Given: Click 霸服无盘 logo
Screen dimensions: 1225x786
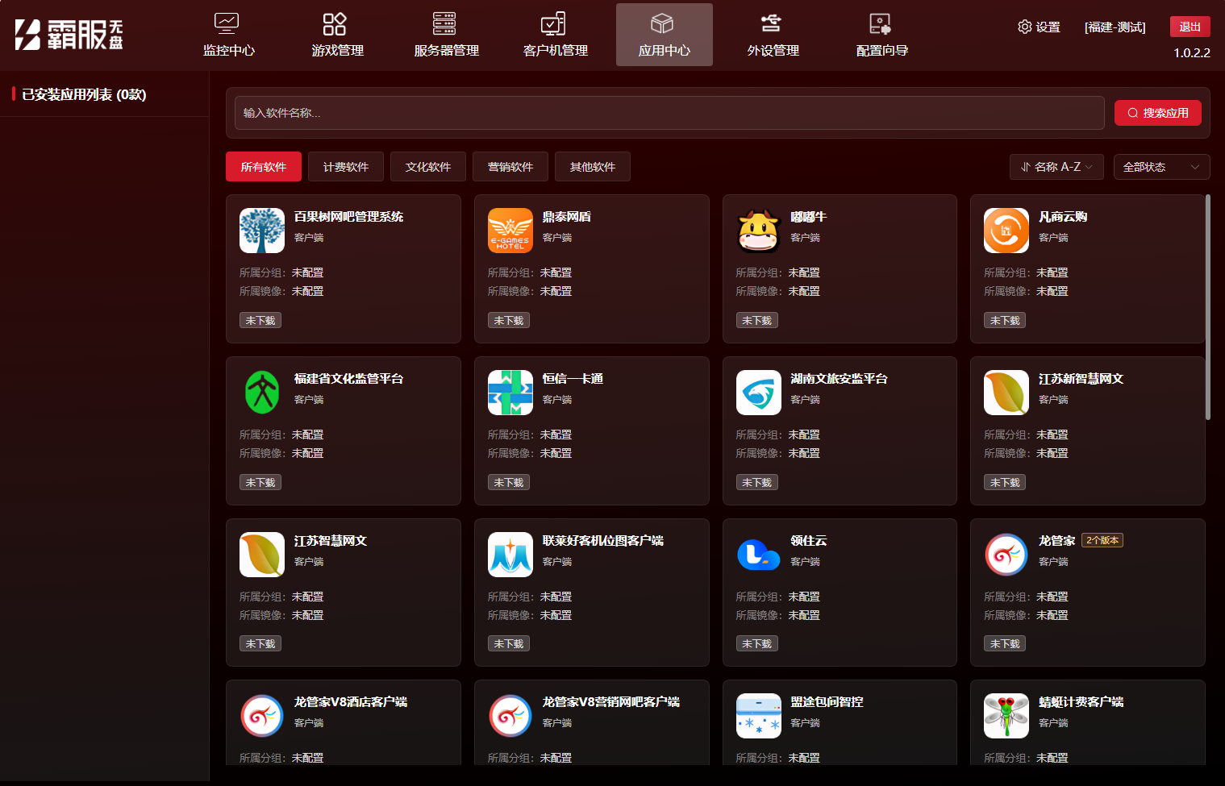Looking at the screenshot, I should 69,35.
